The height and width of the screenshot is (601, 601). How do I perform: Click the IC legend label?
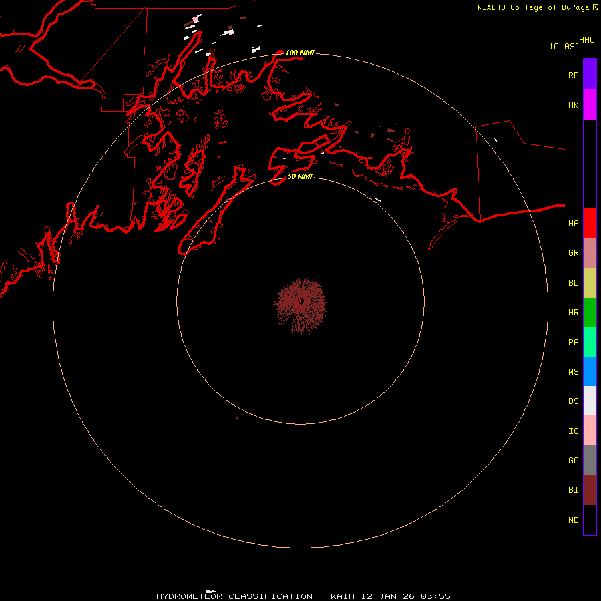click(x=573, y=431)
